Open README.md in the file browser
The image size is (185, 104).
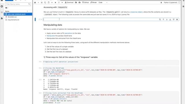click(12, 17)
